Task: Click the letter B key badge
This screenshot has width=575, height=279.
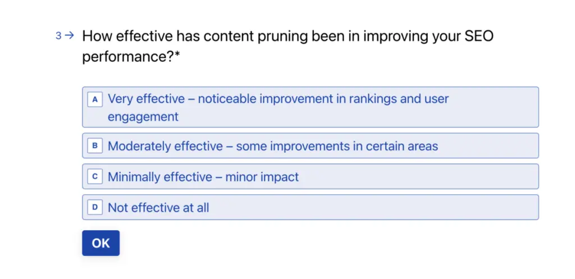Action: pos(95,146)
